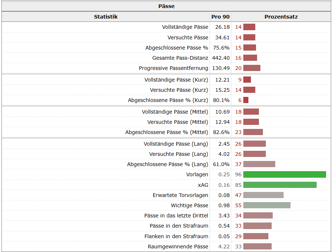This screenshot has height=252, width=333.
Task: Click the 0.25 Vorlagen value
Action: coord(224,175)
